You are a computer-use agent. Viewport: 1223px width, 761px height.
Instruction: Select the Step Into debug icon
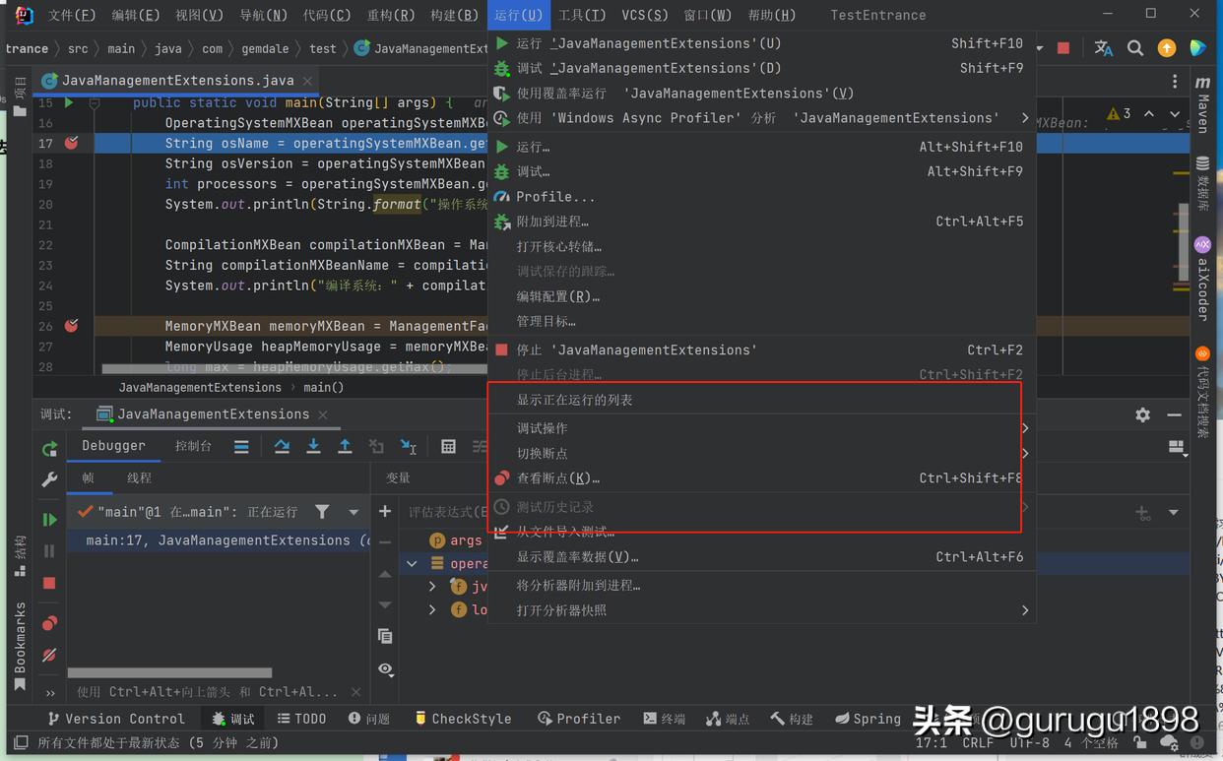(x=313, y=445)
